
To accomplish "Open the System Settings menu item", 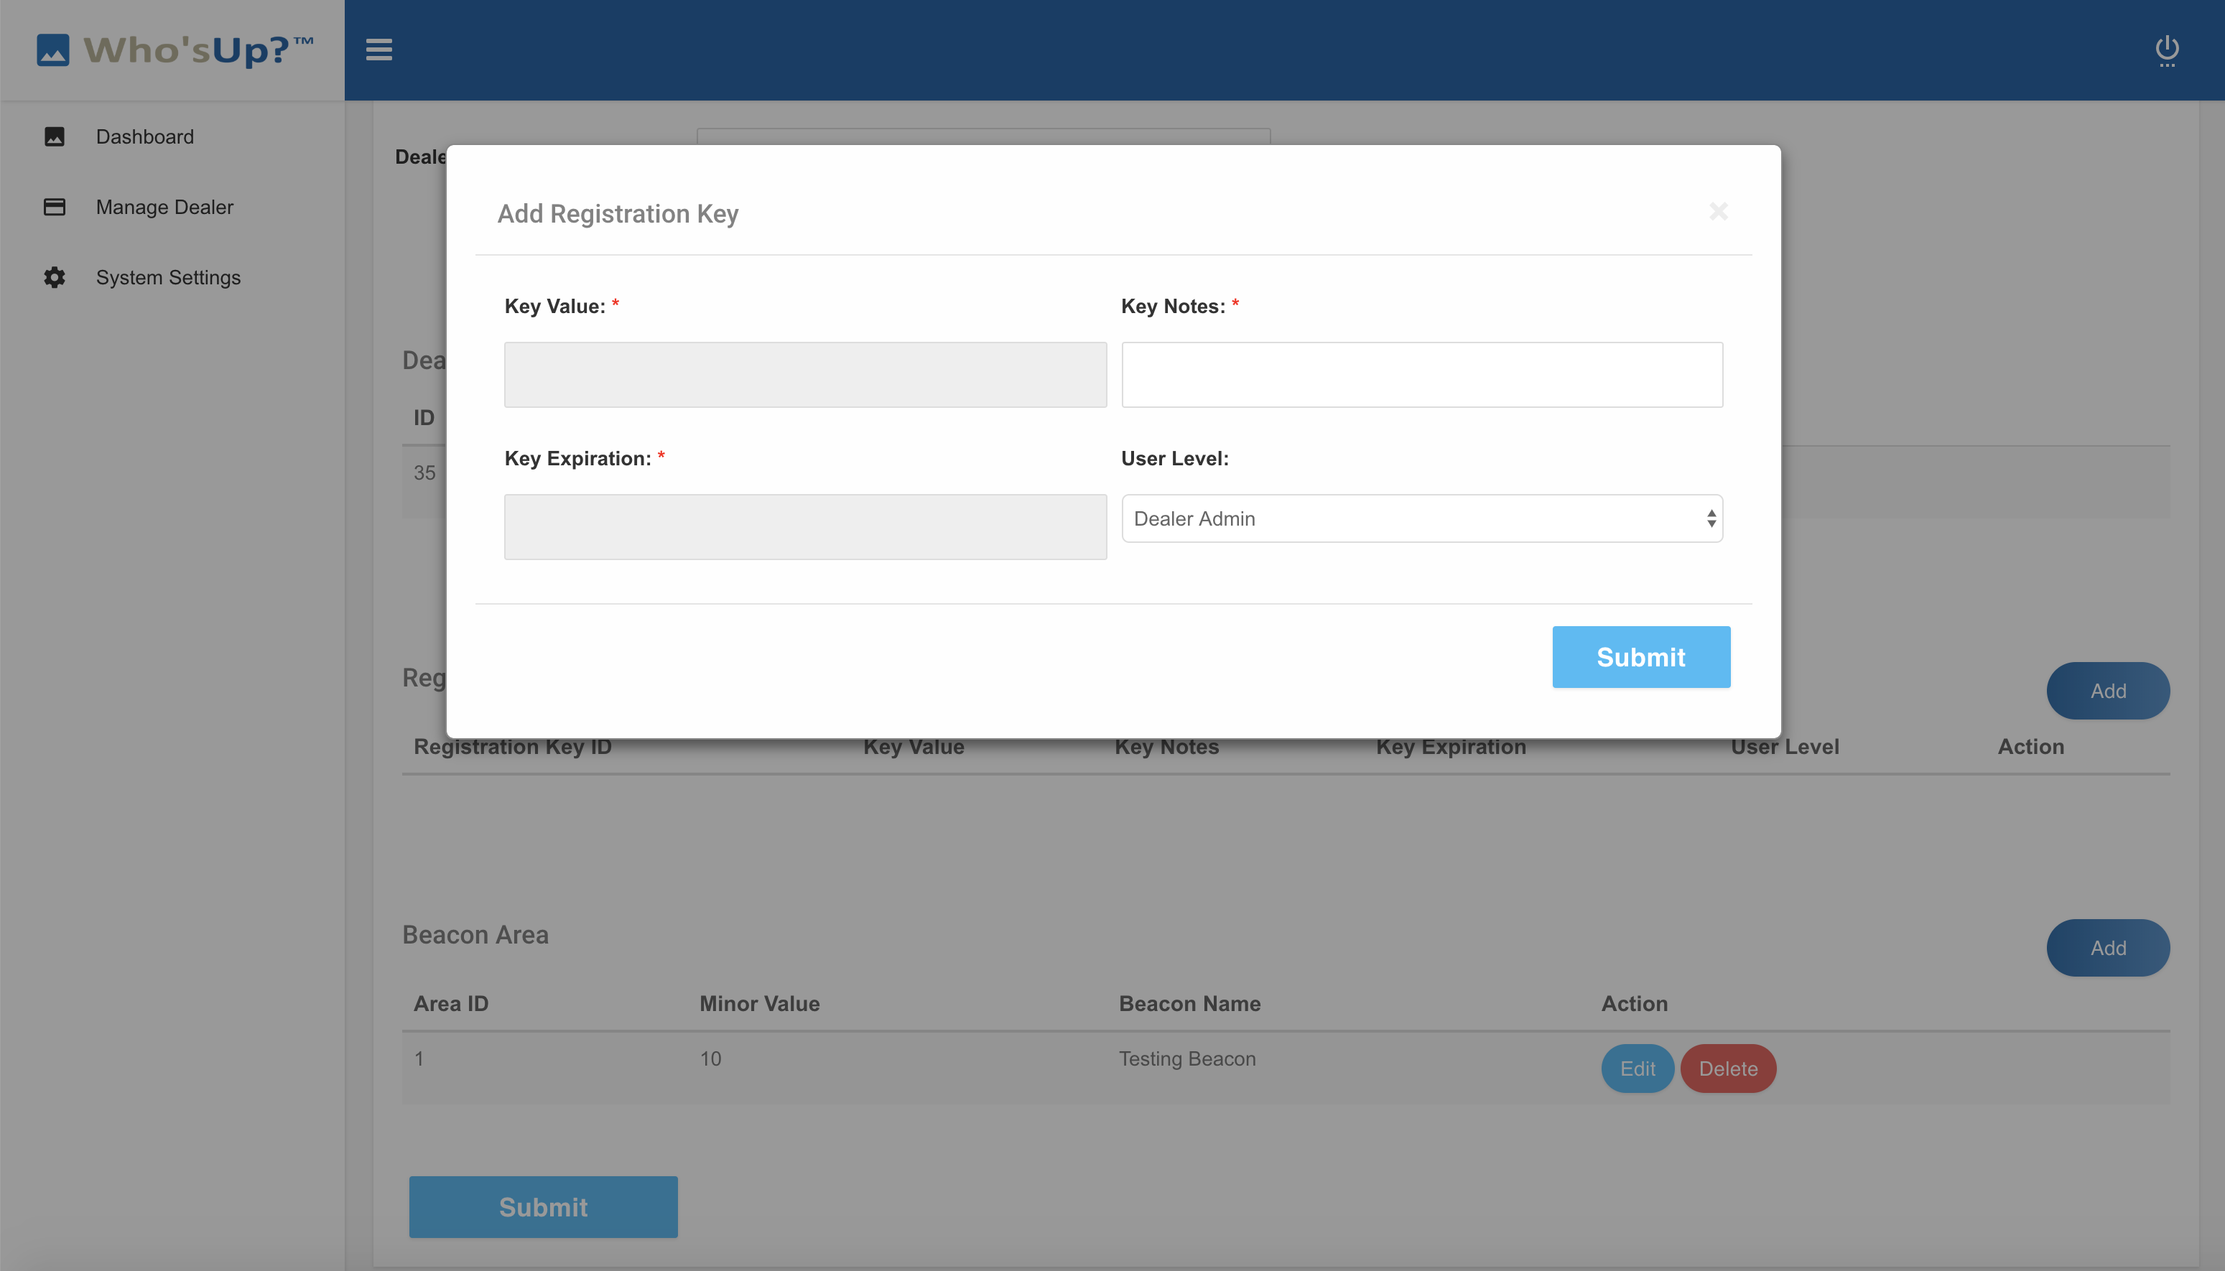I will (x=167, y=278).
